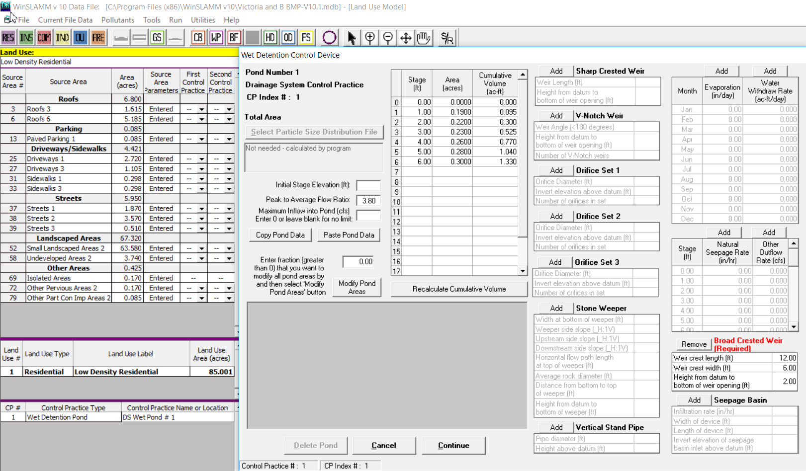The image size is (806, 471).
Task: Click the Recalculate Cumulative Volume button
Action: coord(458,289)
